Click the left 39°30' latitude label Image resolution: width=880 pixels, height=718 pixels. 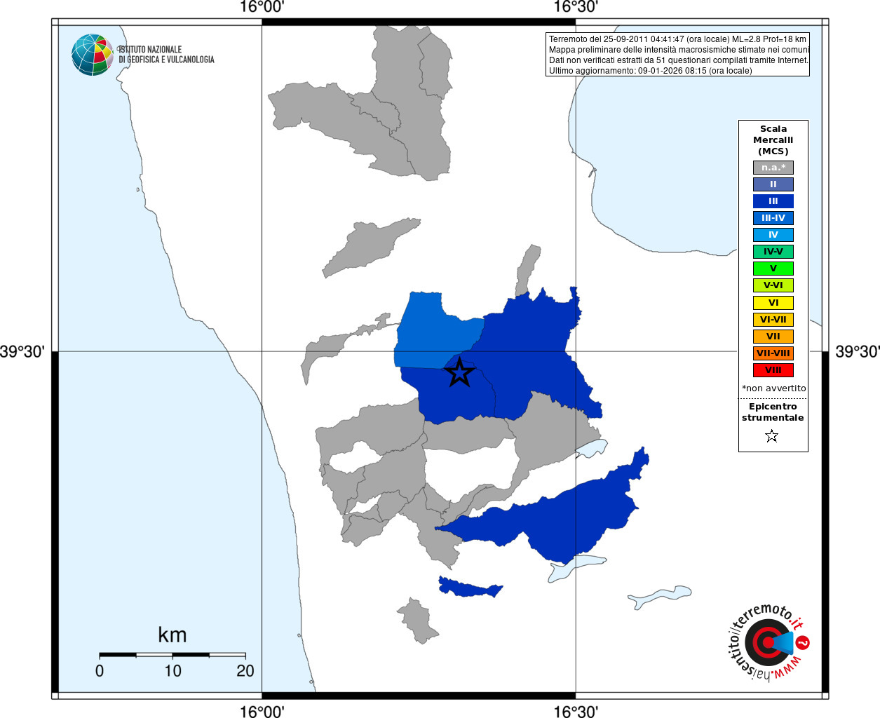(22, 351)
